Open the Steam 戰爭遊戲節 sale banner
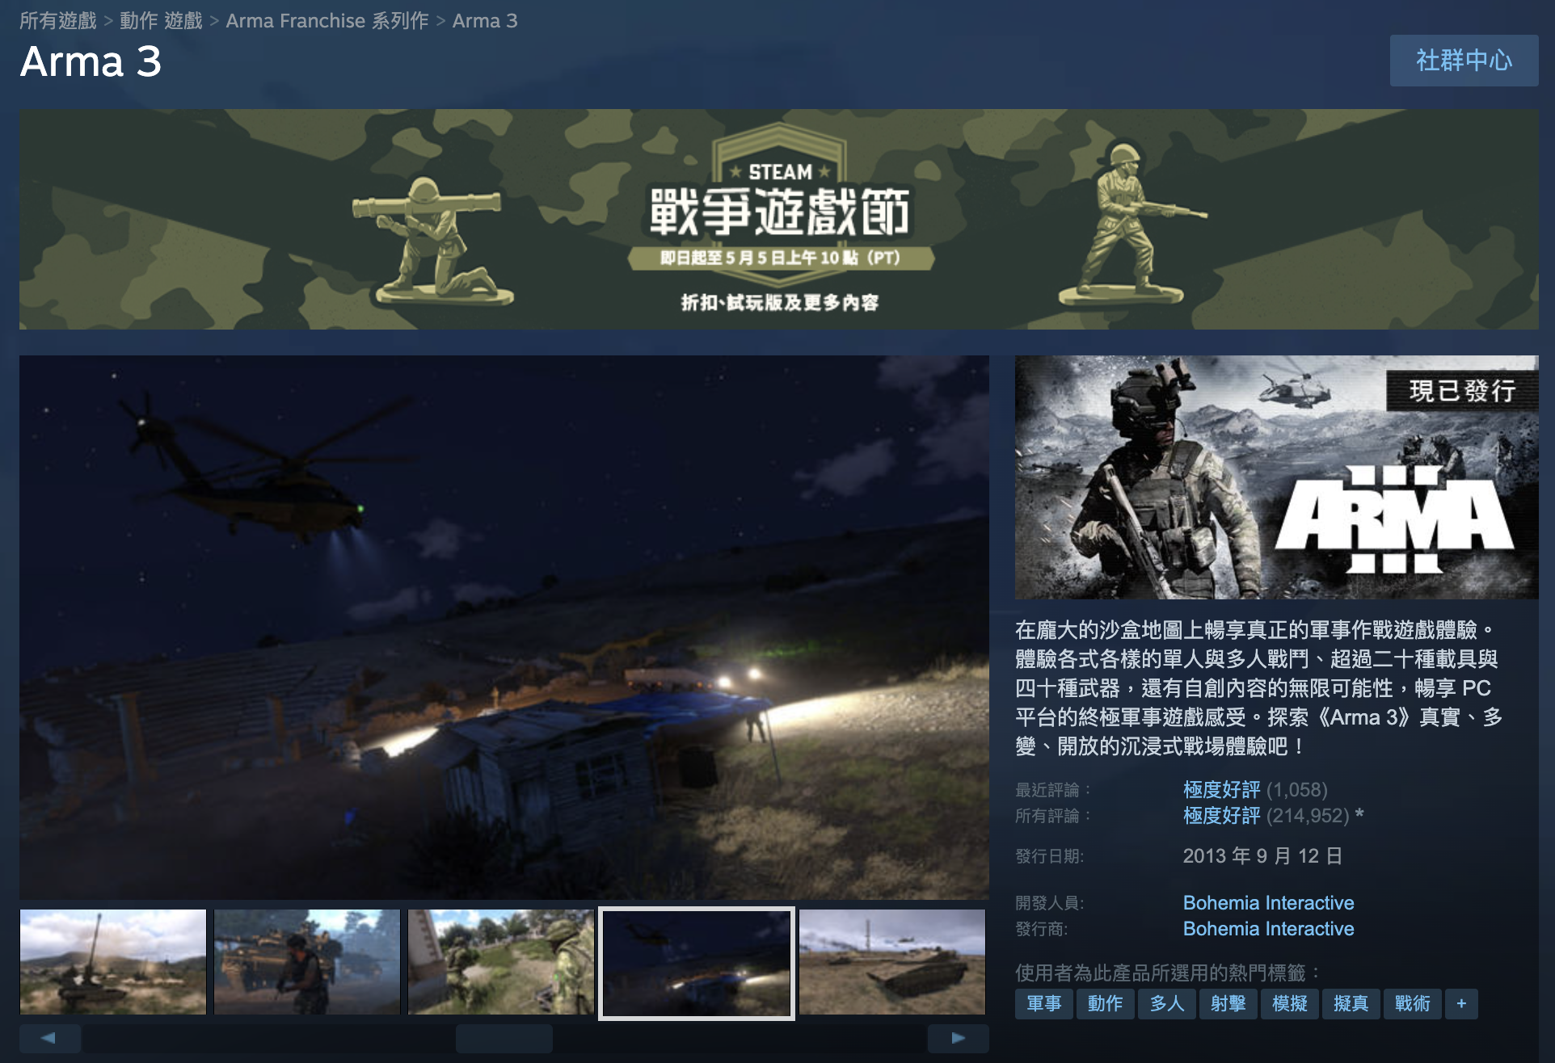 tap(778, 219)
